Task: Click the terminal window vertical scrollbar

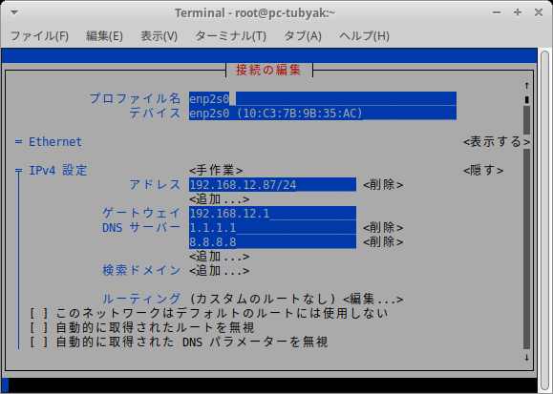Action: point(545,220)
